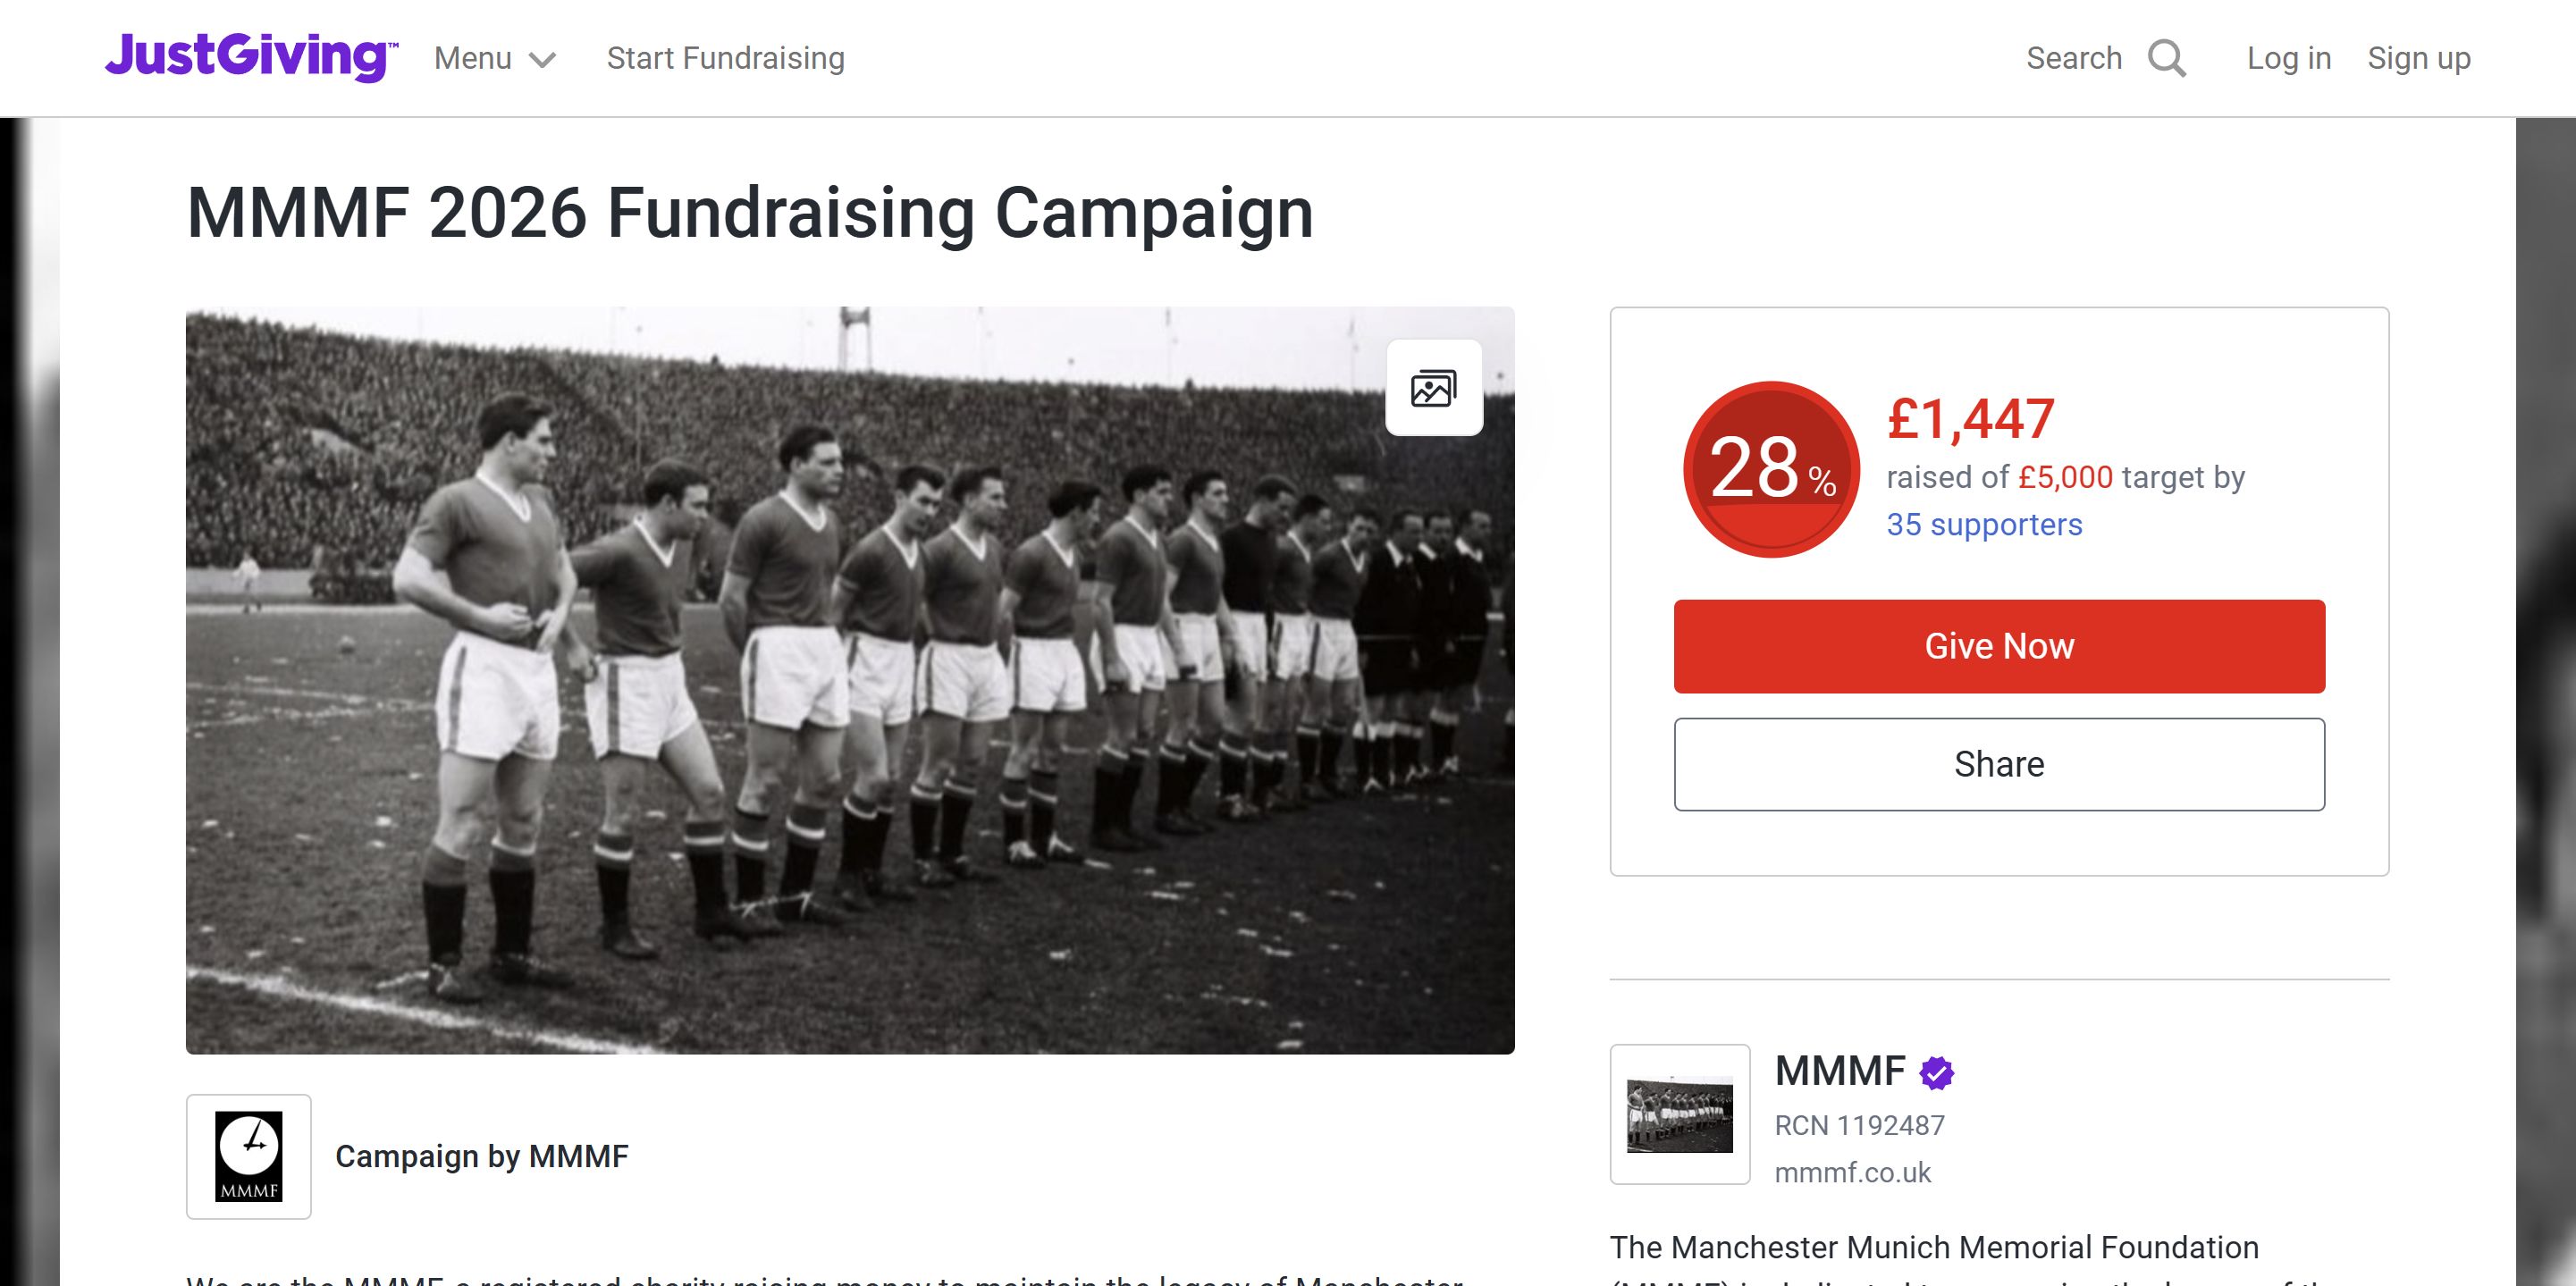Click the Sign up link

pos(2418,58)
